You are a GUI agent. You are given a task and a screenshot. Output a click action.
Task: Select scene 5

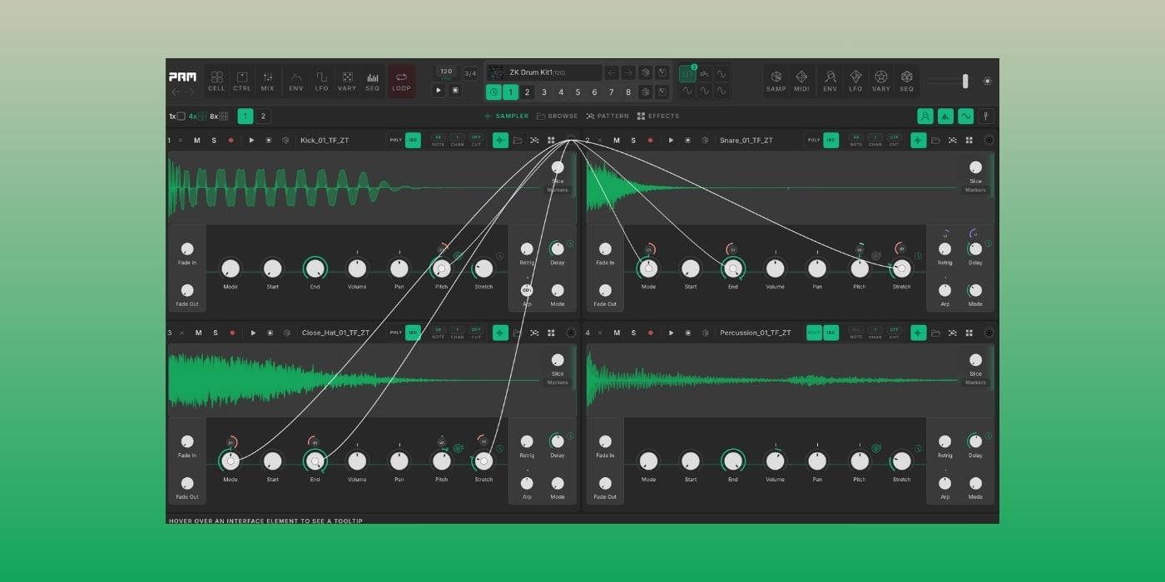coord(578,92)
